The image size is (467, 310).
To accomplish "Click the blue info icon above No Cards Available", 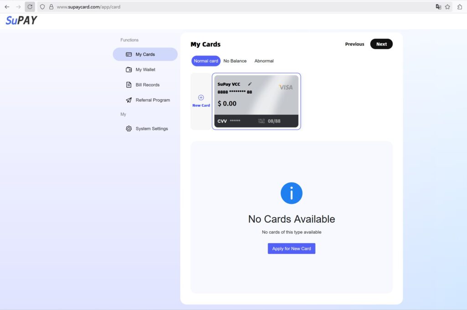I will (x=291, y=193).
